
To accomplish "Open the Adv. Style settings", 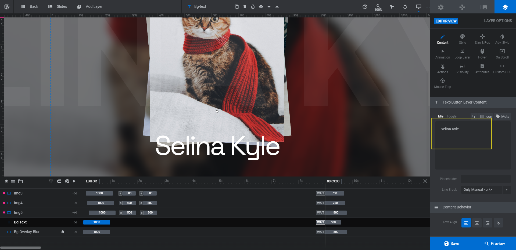I will pyautogui.click(x=502, y=39).
